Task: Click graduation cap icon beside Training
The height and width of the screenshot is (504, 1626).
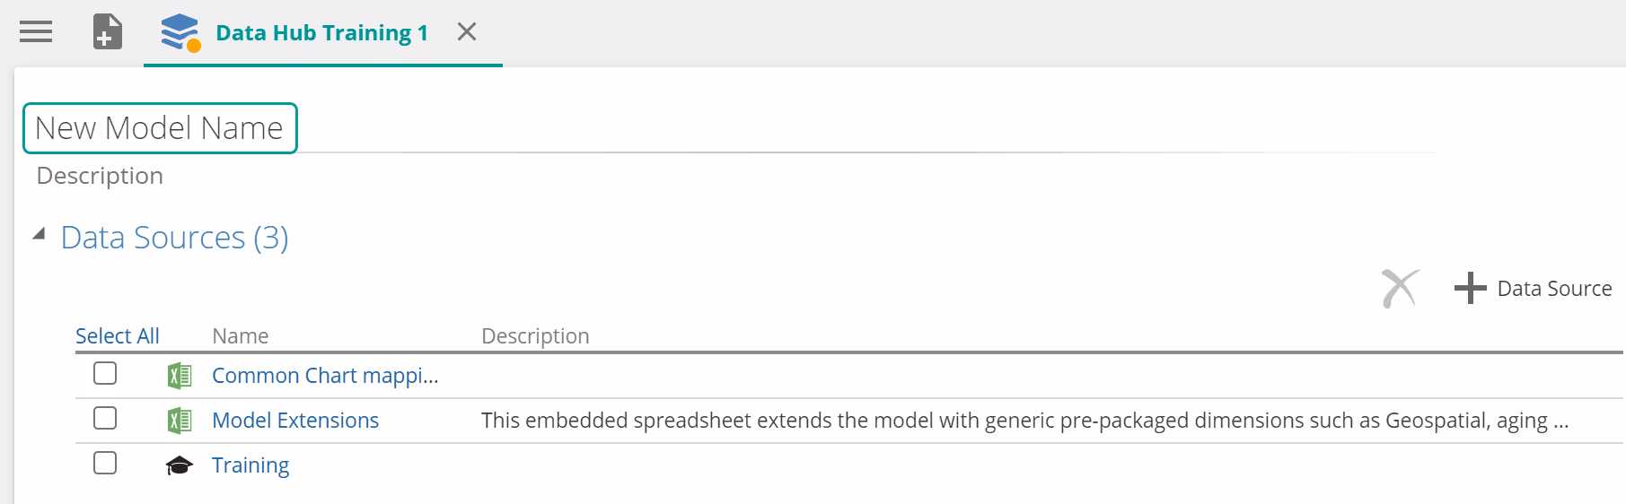Action: click(x=180, y=465)
